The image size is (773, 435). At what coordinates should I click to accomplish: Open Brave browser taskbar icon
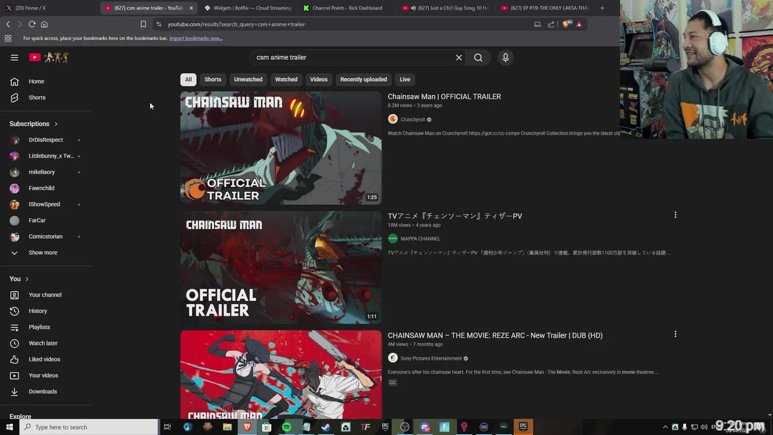[247, 427]
